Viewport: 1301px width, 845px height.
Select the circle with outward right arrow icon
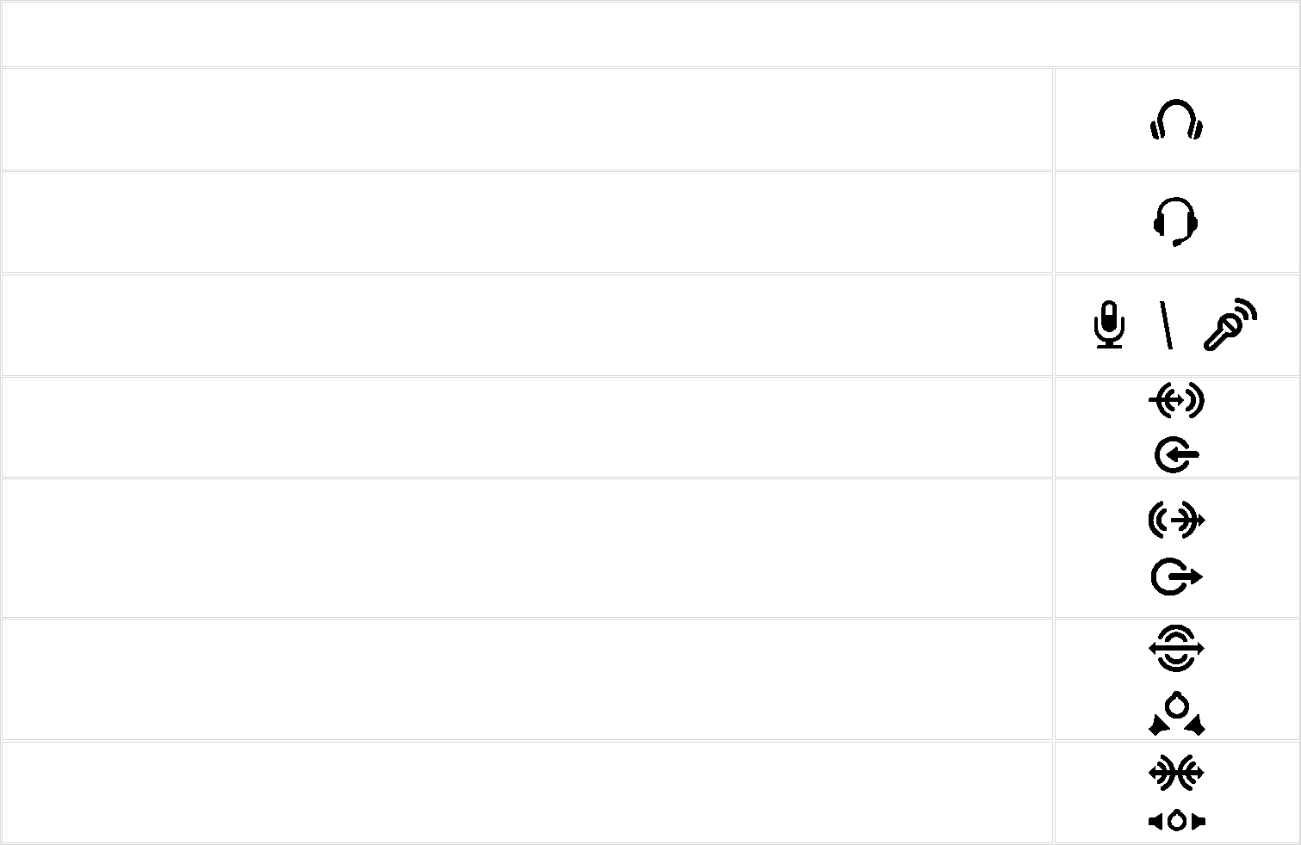[1177, 577]
